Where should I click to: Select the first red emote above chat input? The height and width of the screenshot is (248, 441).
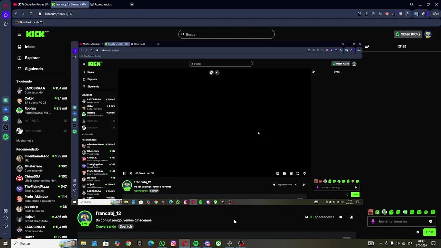(x=370, y=212)
